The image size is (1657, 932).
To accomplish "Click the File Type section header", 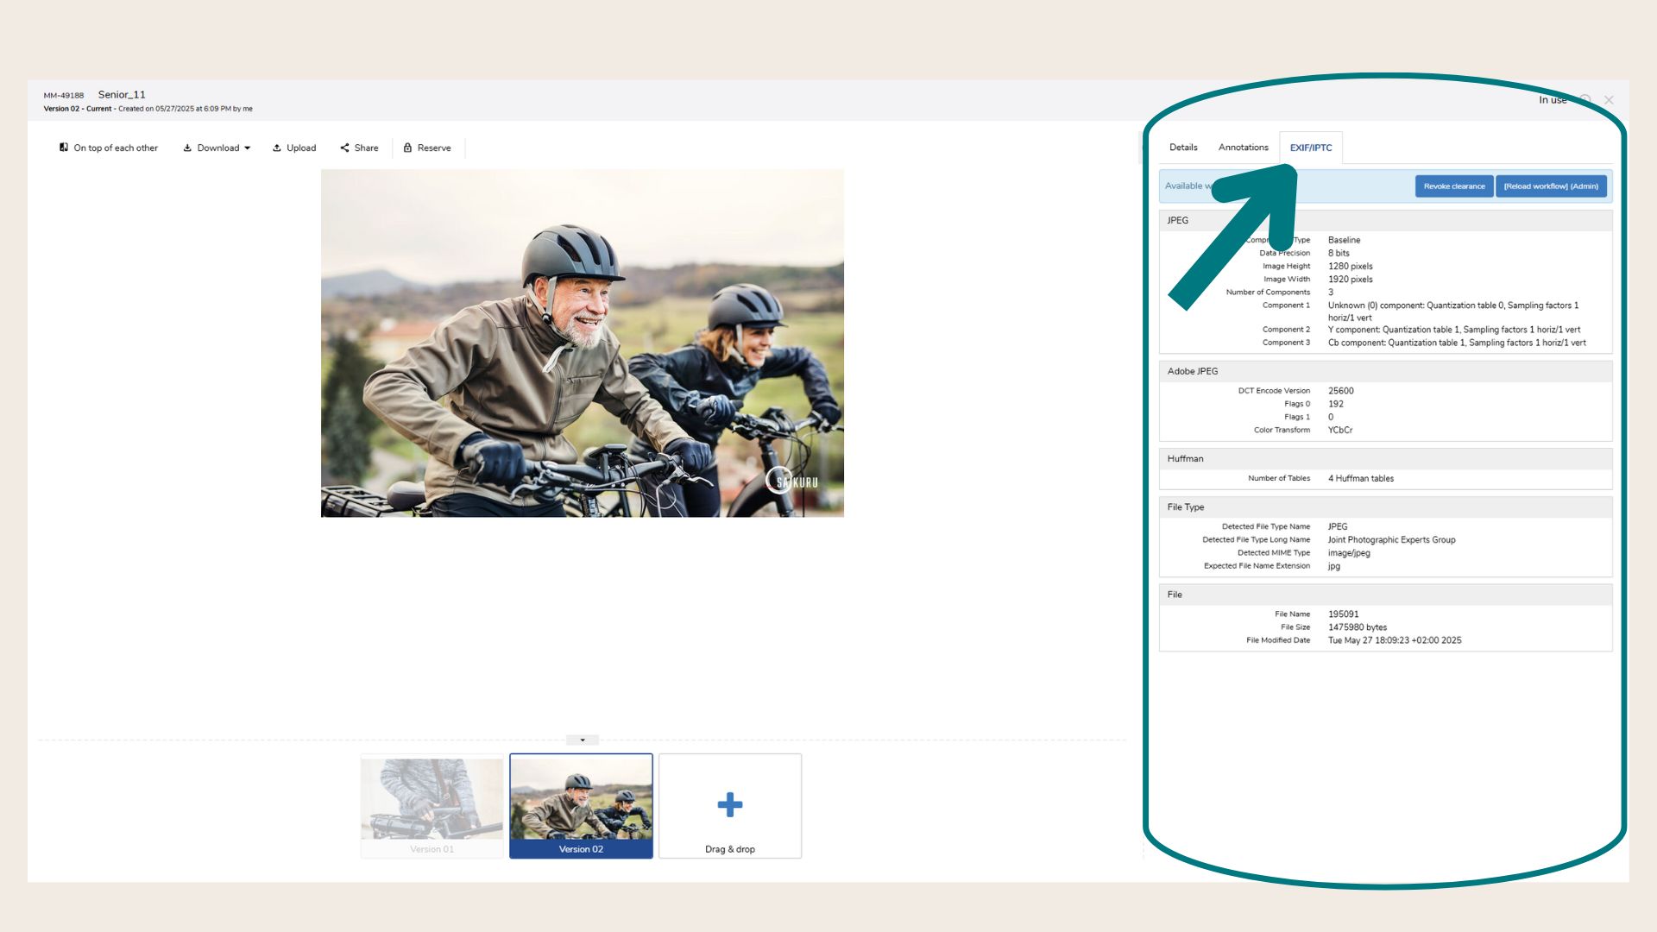I will (1384, 507).
